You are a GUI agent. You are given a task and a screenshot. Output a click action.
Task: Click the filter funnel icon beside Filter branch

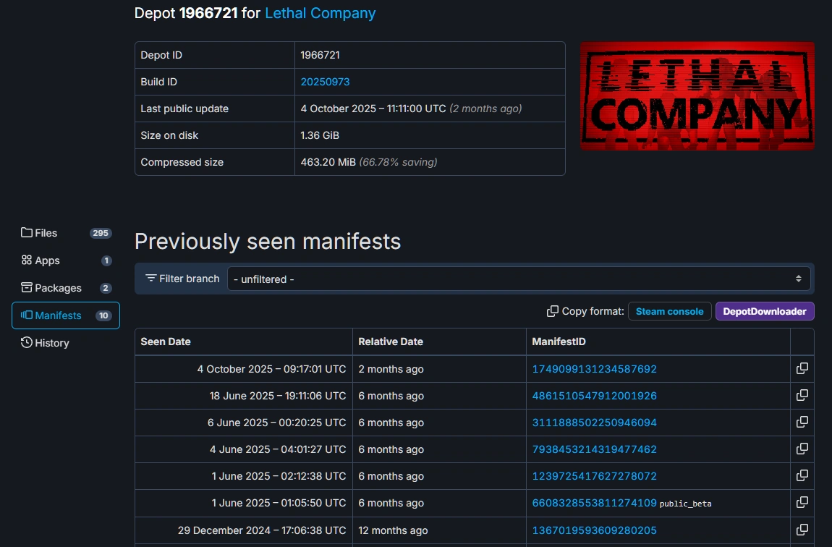click(150, 278)
